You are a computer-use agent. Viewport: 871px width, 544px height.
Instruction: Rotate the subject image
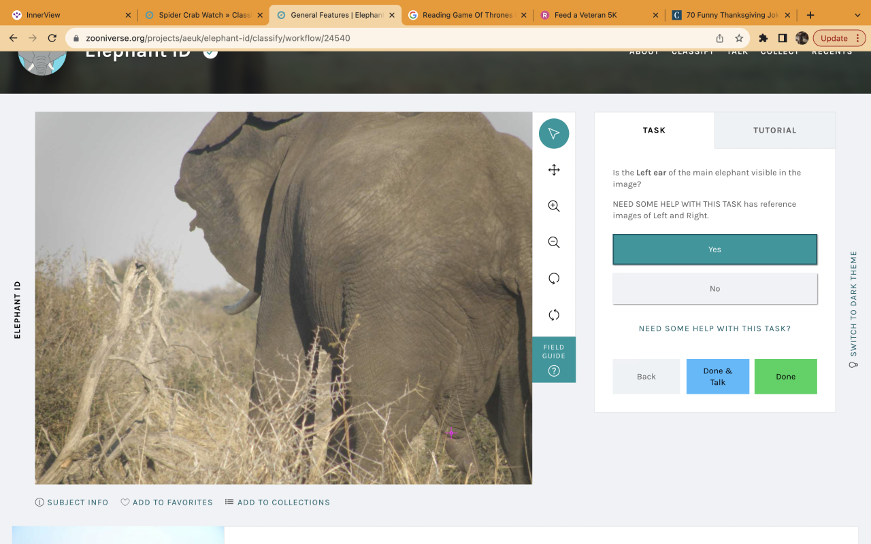pos(554,278)
